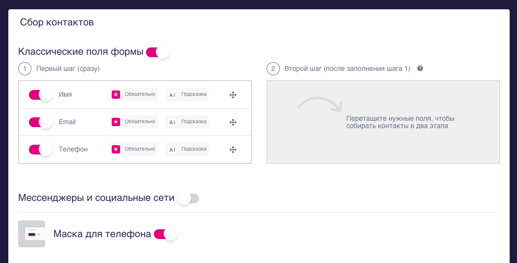Click the required star icon for Телефон
Viewport: 517px width, 263px height.
tap(116, 150)
